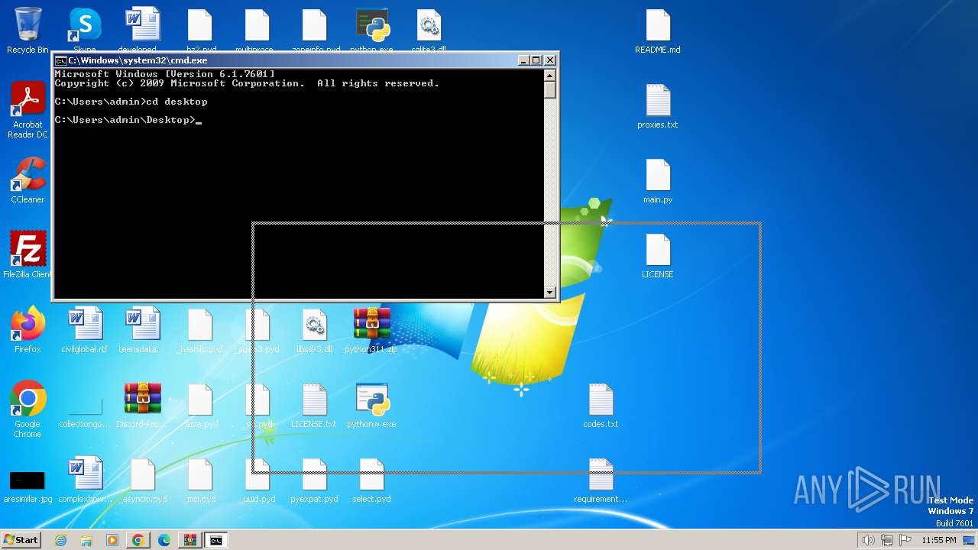Select the requirement... text file
This screenshot has height=550, width=978.
point(601,480)
